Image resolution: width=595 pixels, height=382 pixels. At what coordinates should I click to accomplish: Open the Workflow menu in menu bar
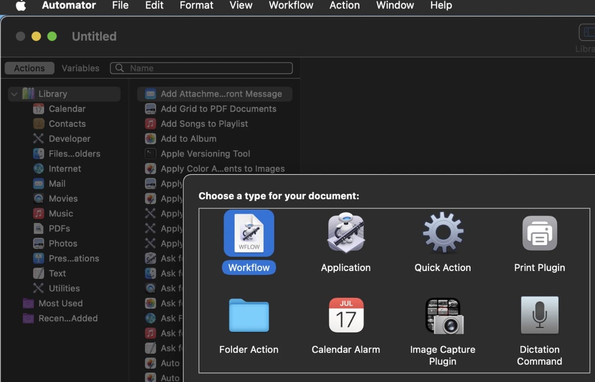pyautogui.click(x=291, y=5)
